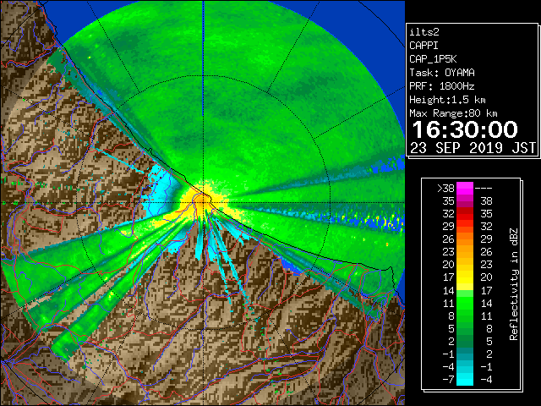Select the ilts2 label in info box

click(424, 32)
